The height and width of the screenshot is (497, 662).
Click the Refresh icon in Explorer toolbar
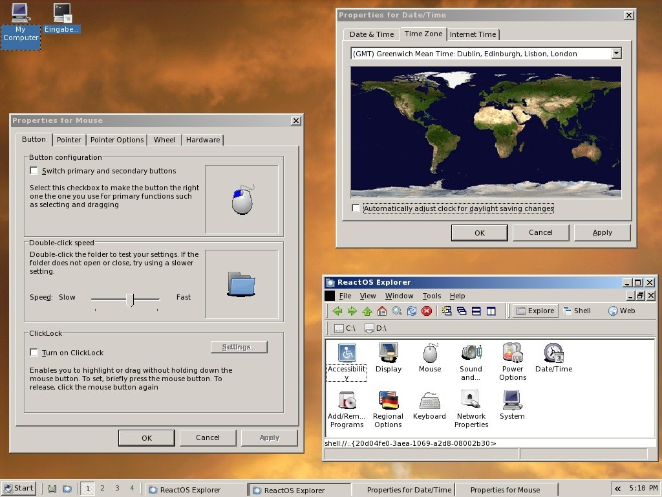[x=412, y=311]
